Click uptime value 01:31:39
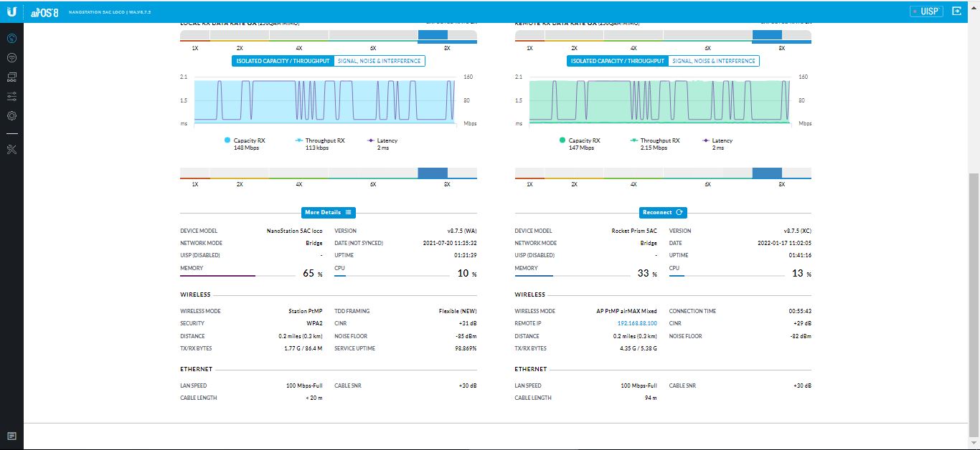The image size is (980, 450). pos(465,256)
